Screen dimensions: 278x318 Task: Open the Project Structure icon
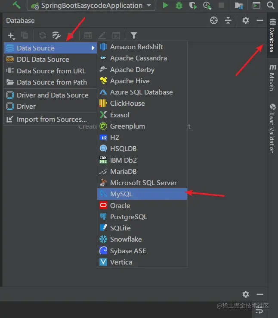(x=239, y=6)
